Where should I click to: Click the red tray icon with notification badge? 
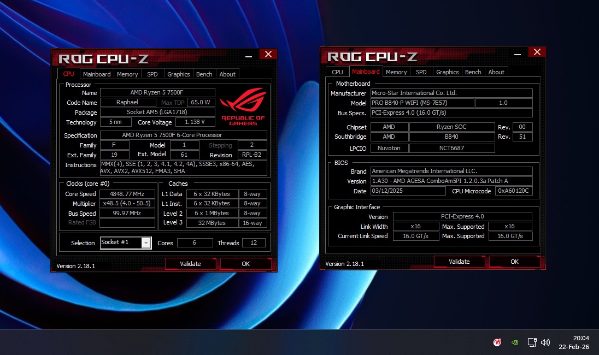pos(497,342)
